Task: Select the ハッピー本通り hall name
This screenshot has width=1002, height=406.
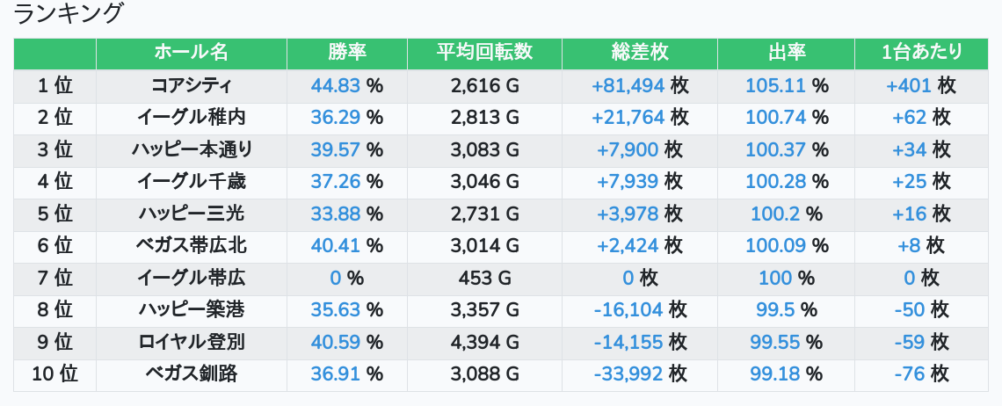Action: (192, 149)
